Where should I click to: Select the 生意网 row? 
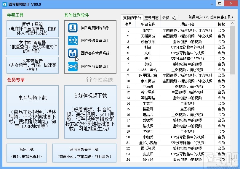click(175, 103)
